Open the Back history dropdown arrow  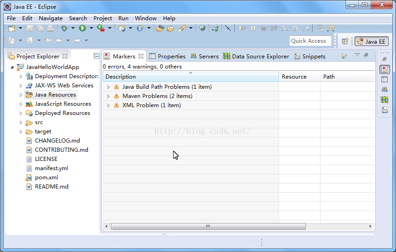[x=68, y=40]
